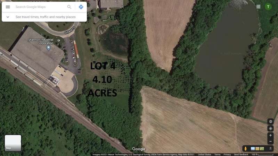
Task: Switch to Map layer view
Action: click(x=13, y=143)
